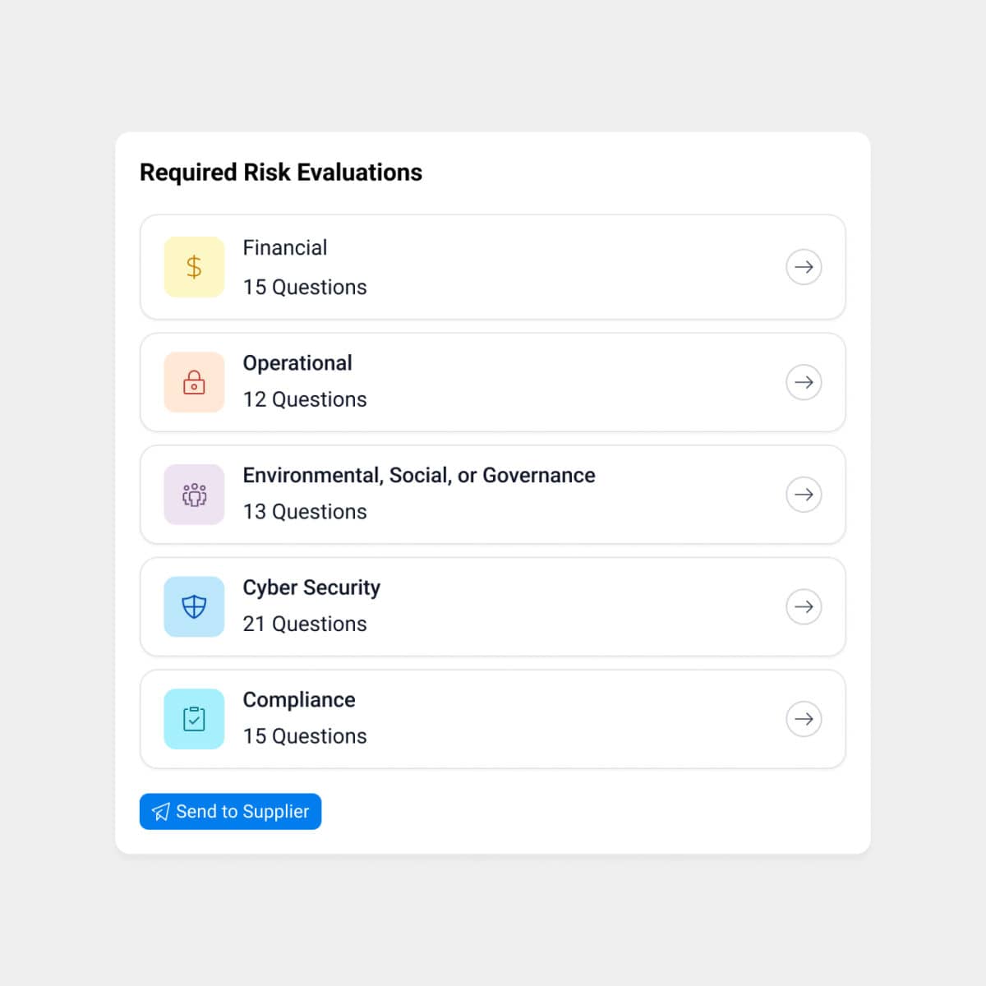Click the Required Risk Evaluations heading

[281, 173]
